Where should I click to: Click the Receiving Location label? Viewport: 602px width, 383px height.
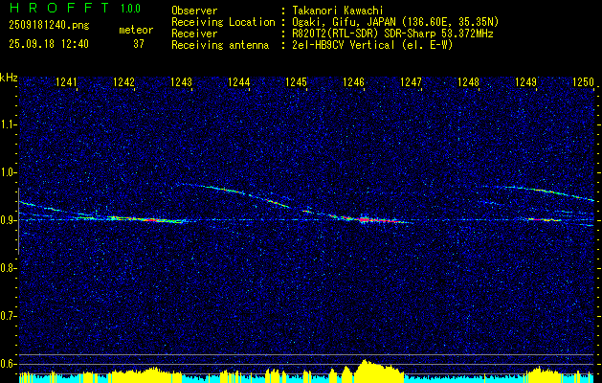tap(223, 22)
